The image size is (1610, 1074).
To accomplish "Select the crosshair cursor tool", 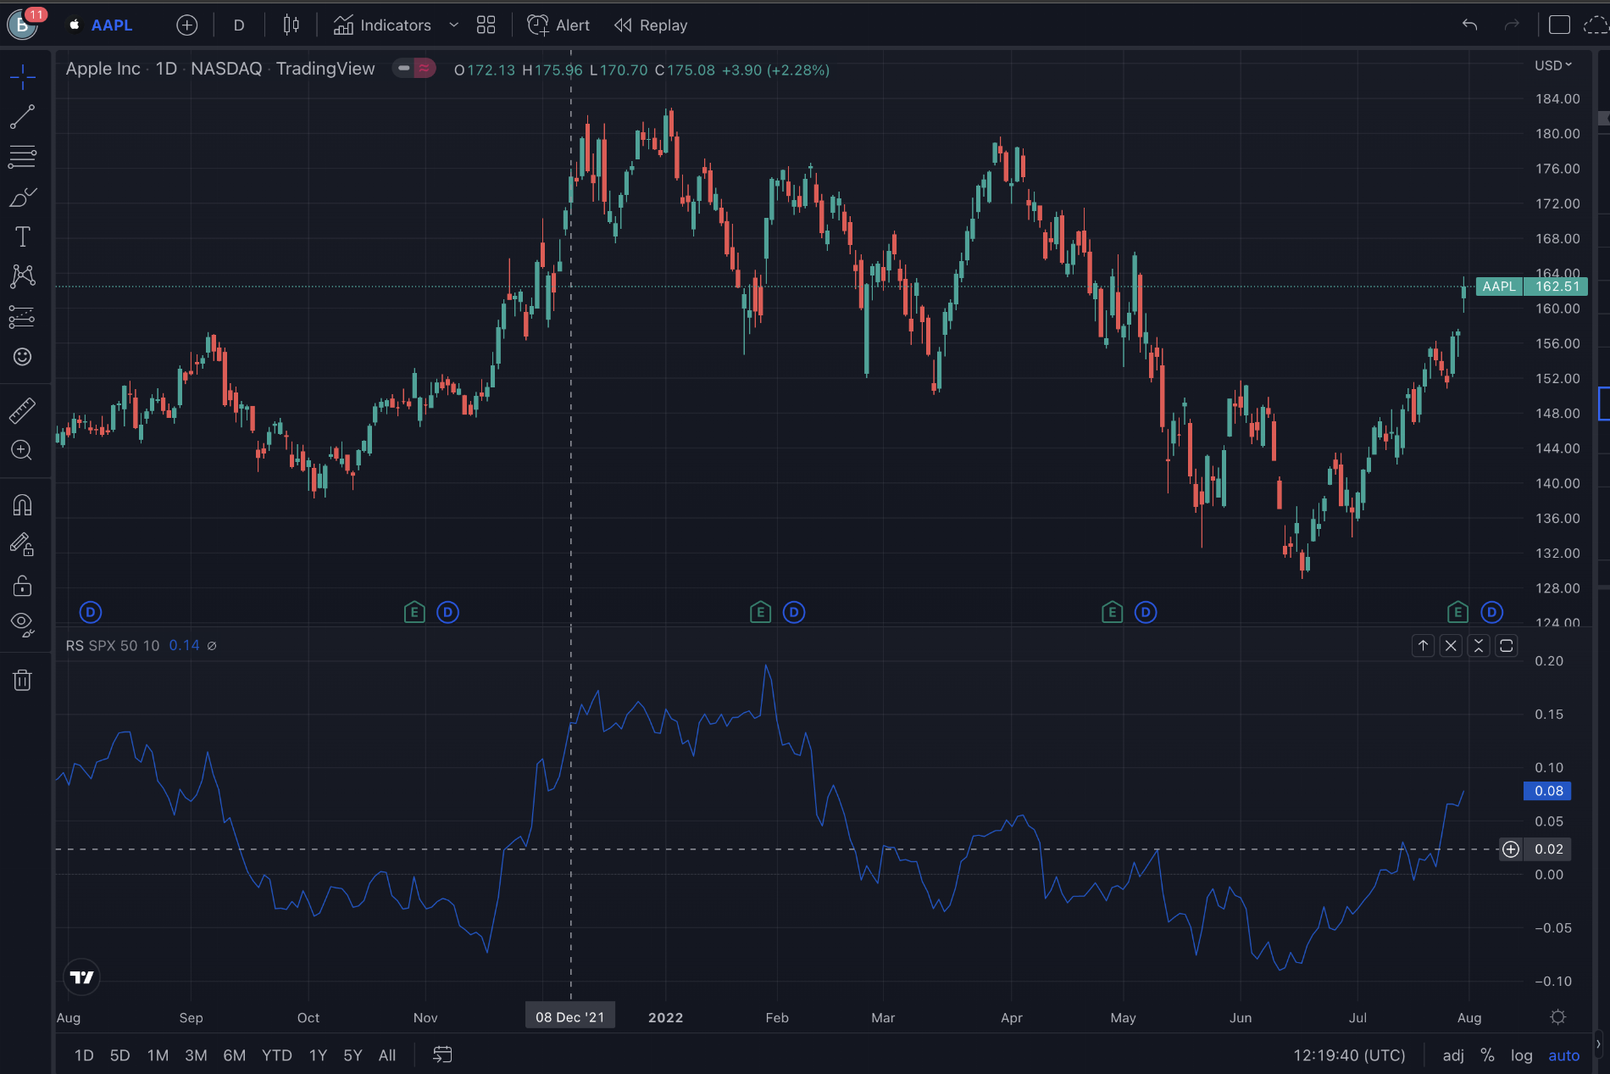I will (23, 77).
